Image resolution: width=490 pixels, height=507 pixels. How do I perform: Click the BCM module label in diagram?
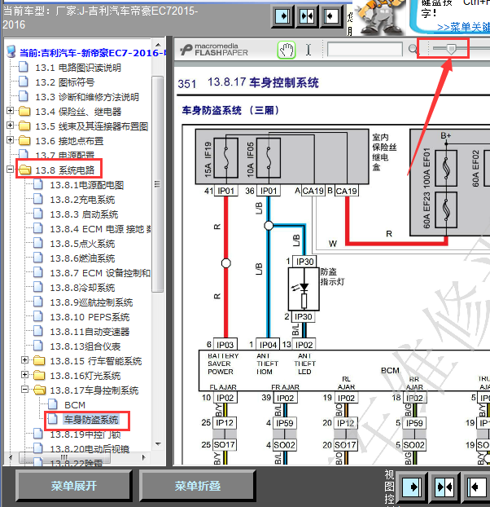390,370
